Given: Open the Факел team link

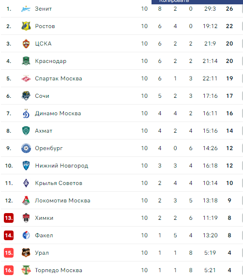Looking at the screenshot, I should click(x=44, y=235).
